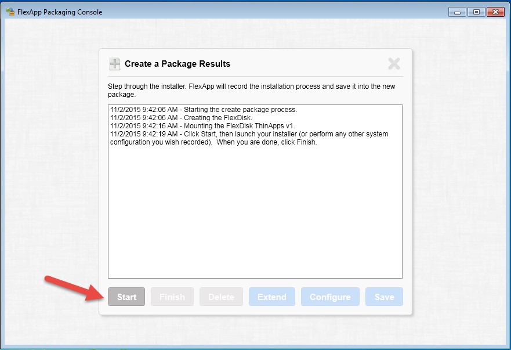The width and height of the screenshot is (511, 350).
Task: Click the empty area of the results log
Action: [x=255, y=212]
